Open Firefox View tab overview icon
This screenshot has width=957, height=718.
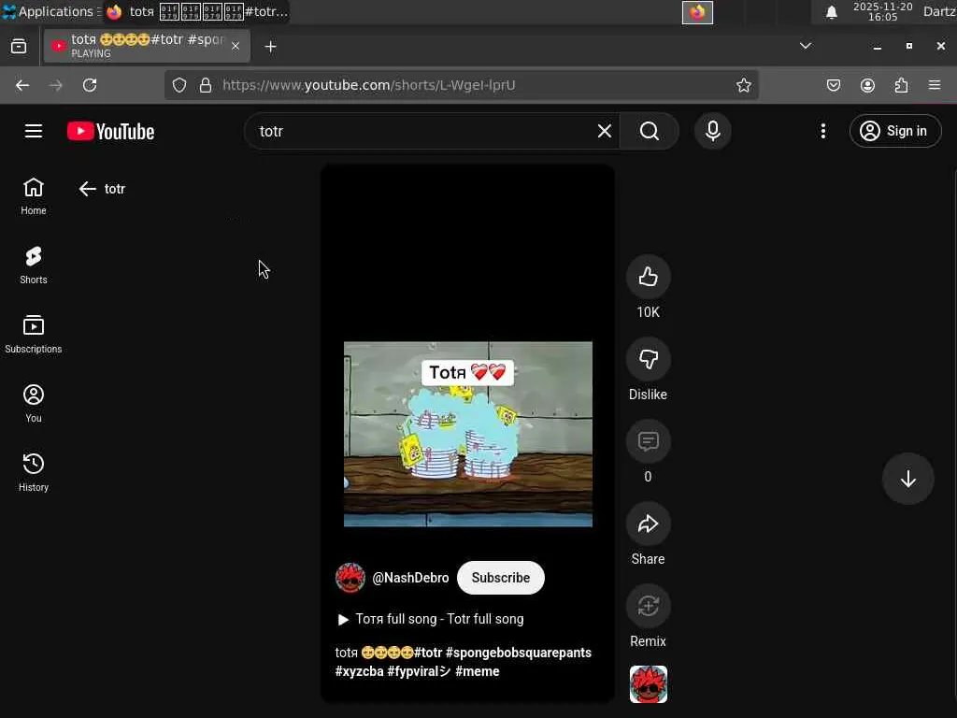click(x=19, y=47)
